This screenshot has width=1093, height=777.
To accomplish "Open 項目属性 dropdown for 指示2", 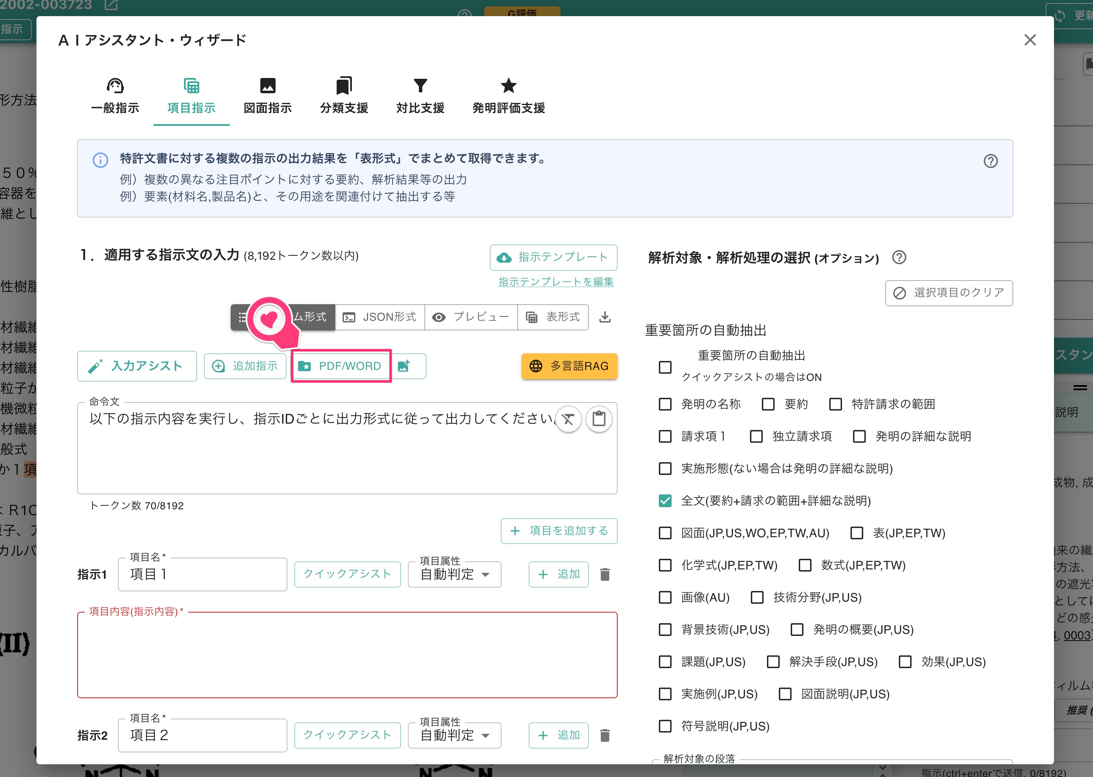I will pyautogui.click(x=454, y=735).
